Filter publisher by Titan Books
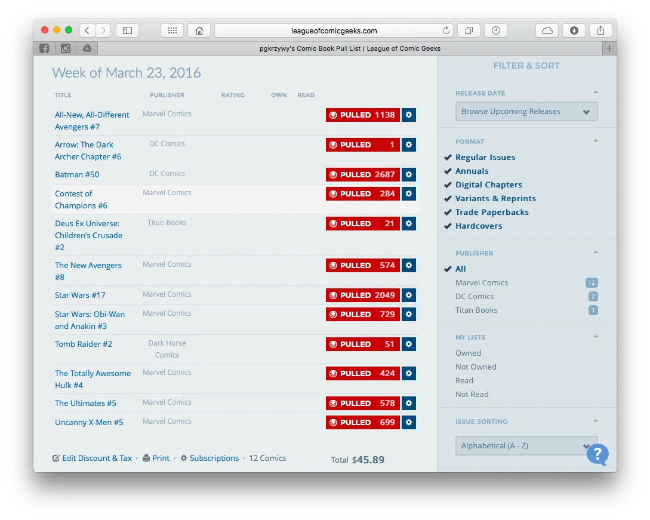Image resolution: width=650 pixels, height=520 pixels. [476, 310]
